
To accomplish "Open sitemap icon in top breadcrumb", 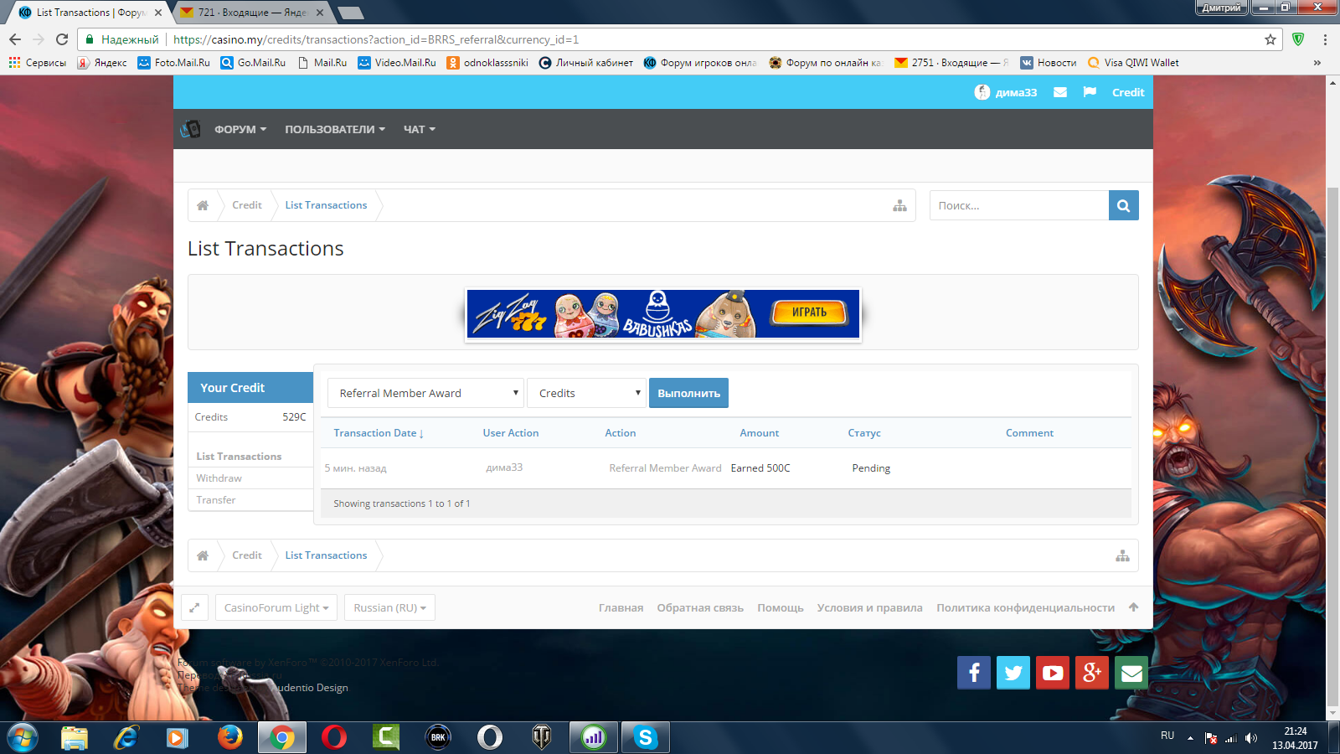I will [899, 205].
